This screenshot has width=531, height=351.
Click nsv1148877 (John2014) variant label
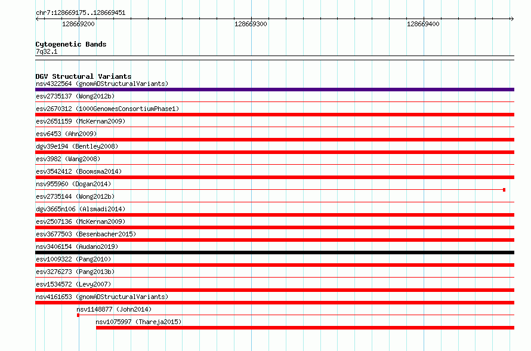(x=114, y=309)
